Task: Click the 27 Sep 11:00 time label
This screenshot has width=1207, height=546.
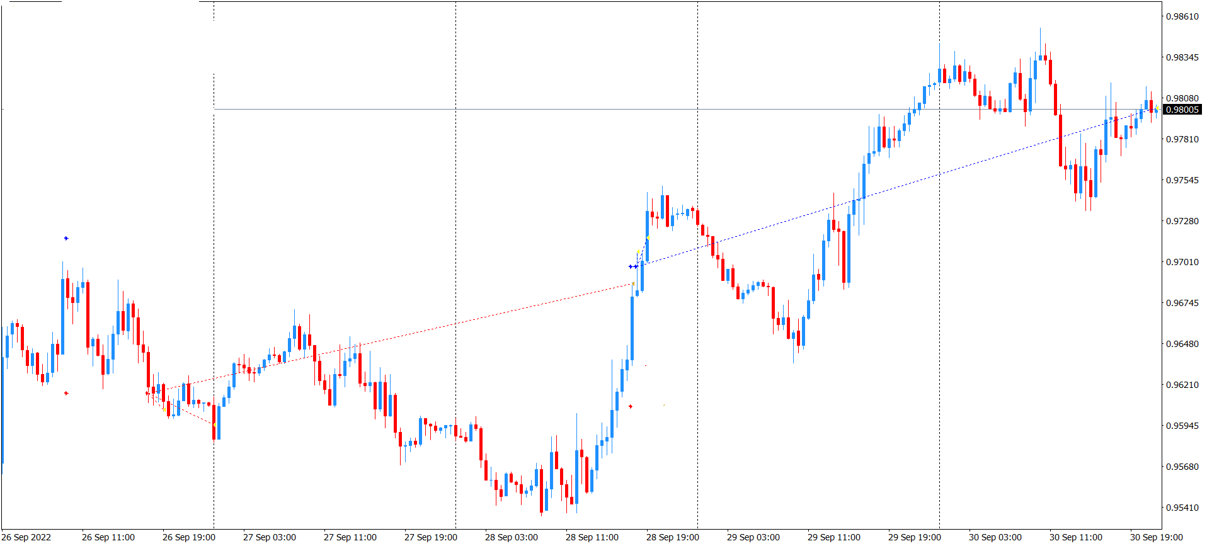Action: (x=350, y=537)
